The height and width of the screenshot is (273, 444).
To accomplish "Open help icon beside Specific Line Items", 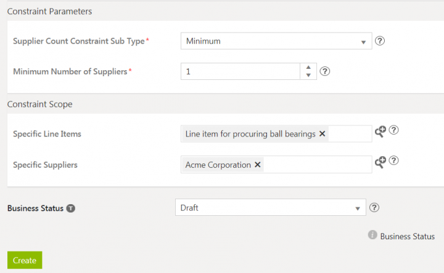I will (394, 130).
